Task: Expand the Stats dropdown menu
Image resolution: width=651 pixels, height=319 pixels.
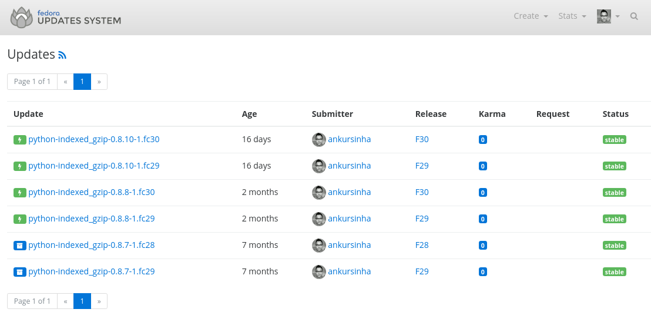Action: (572, 16)
